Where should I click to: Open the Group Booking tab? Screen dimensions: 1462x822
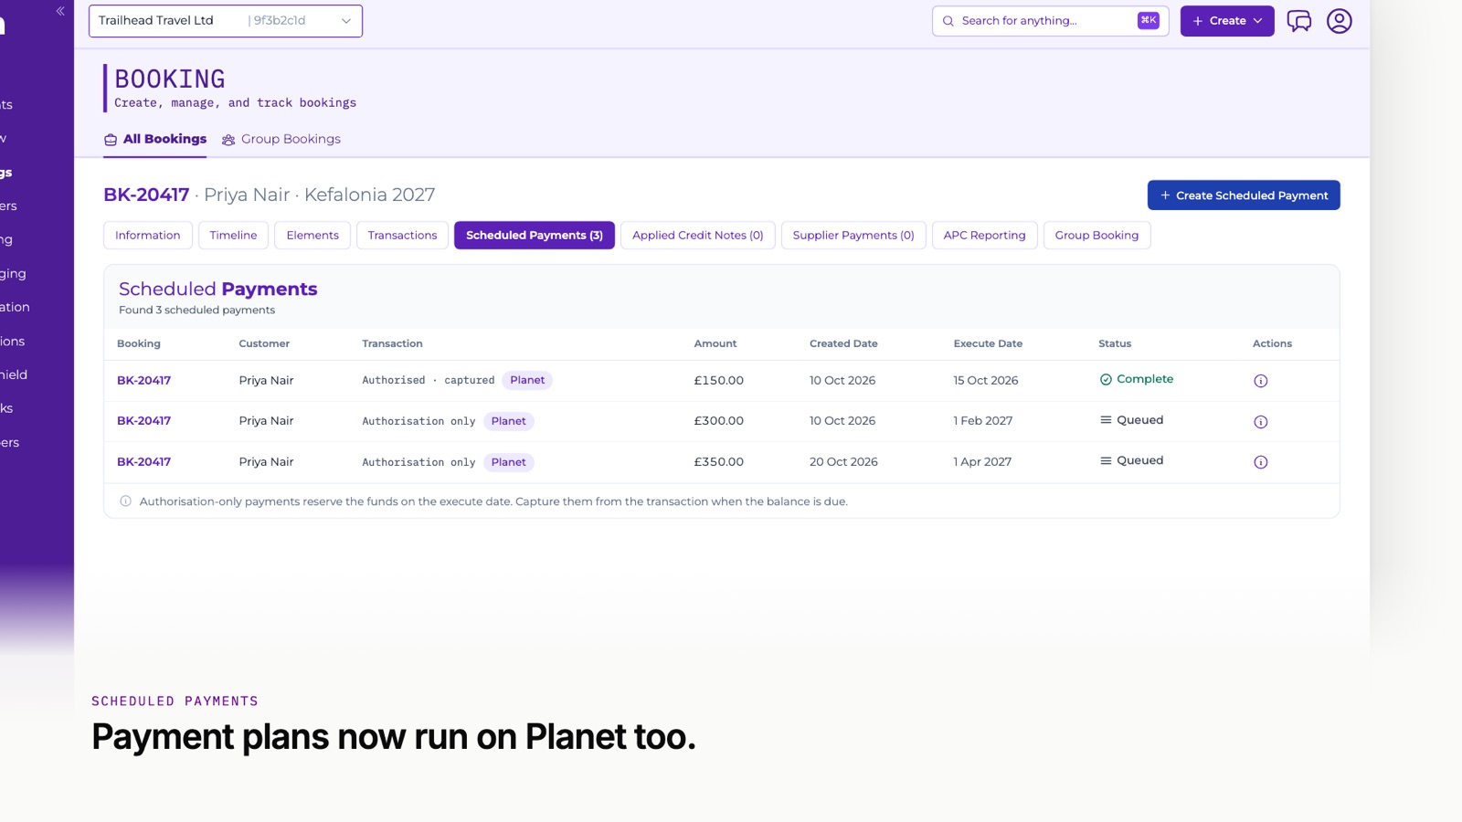1097,236
